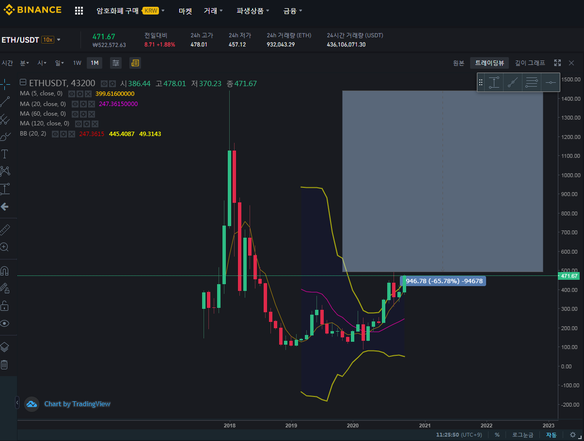This screenshot has height=441, width=584.
Task: Open chart settings gear at bottom right
Action: click(x=573, y=435)
